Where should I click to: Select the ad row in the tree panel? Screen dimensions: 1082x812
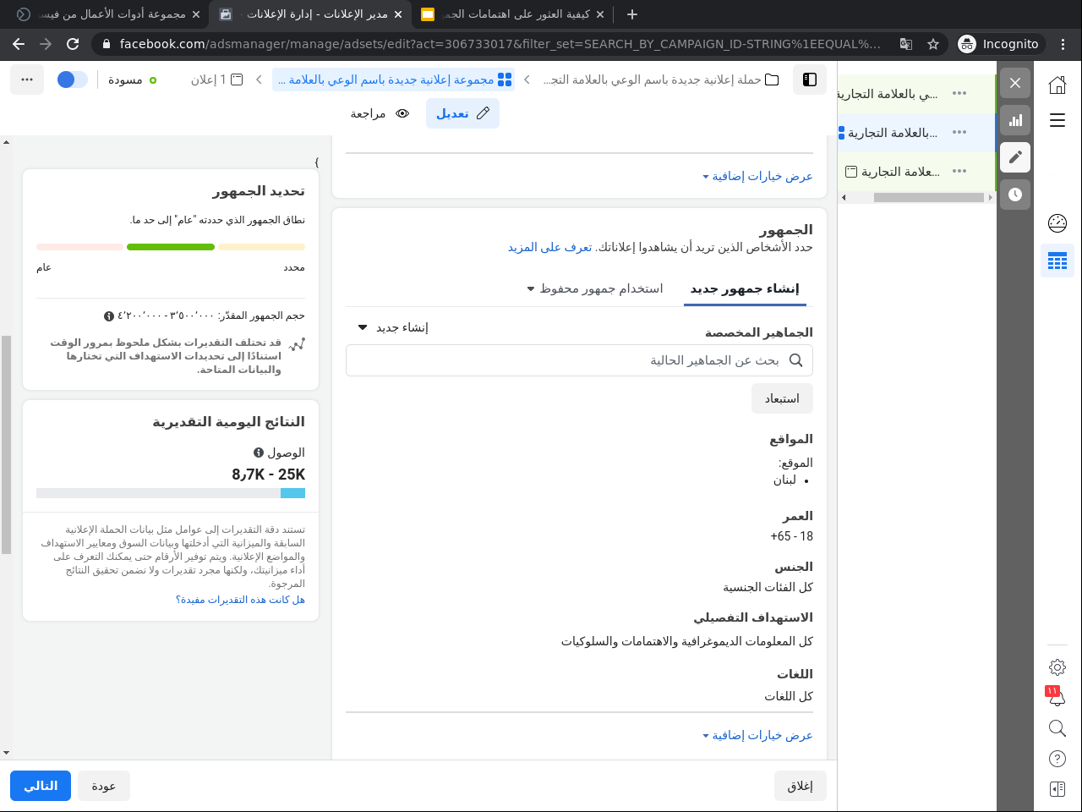pos(917,172)
